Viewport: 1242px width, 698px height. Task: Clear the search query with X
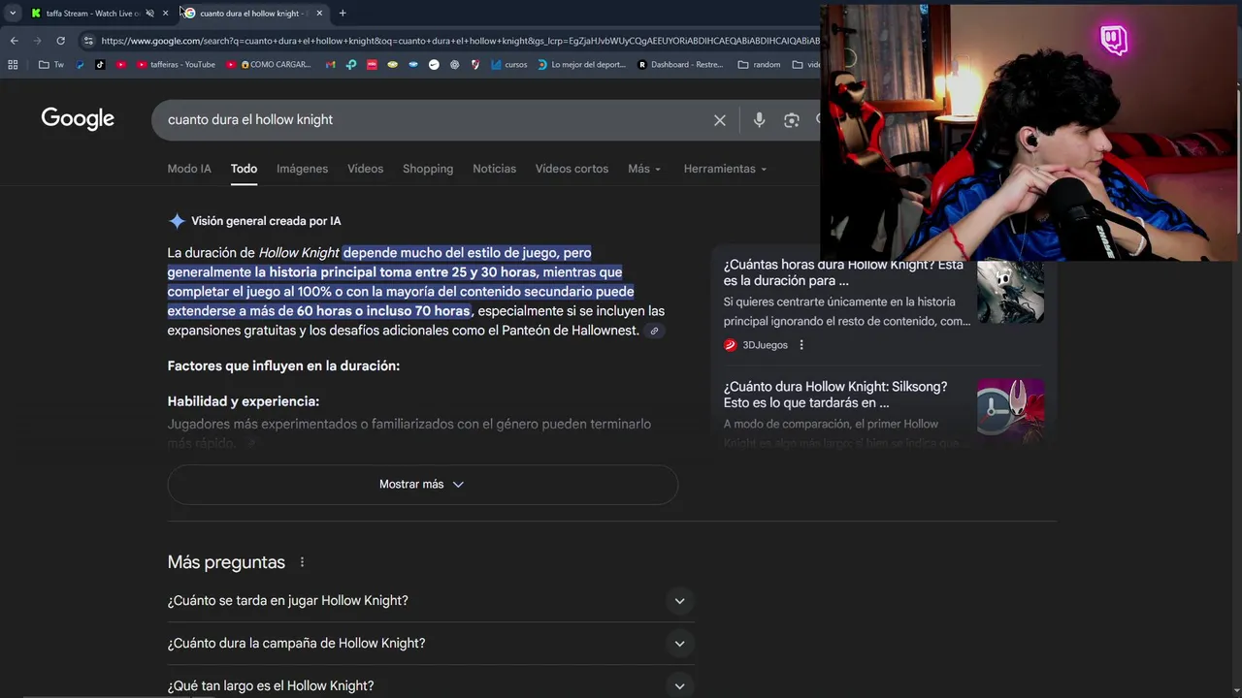coord(720,120)
